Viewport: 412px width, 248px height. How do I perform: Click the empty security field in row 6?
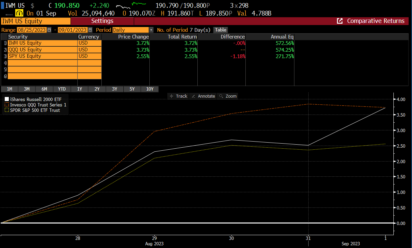point(43,76)
